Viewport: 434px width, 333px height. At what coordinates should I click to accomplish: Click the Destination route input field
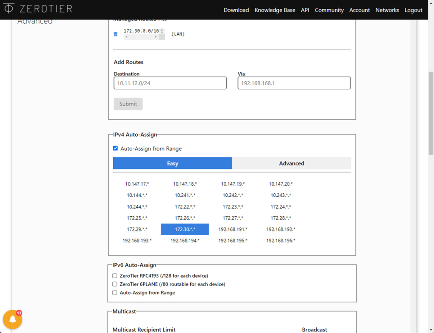click(x=170, y=83)
